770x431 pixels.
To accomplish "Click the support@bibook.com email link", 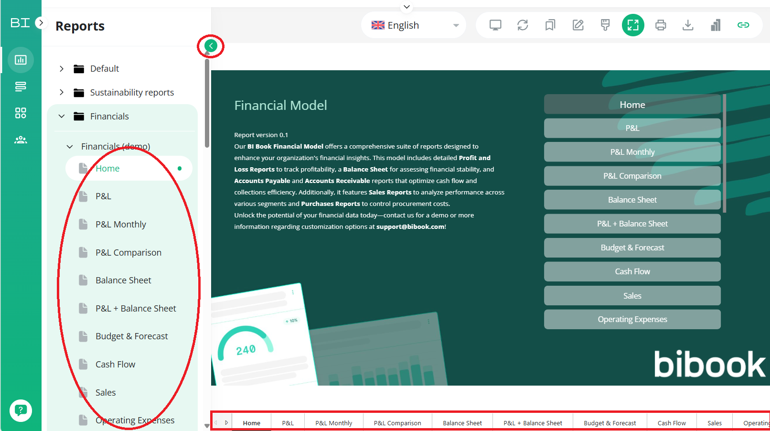I will click(x=410, y=227).
